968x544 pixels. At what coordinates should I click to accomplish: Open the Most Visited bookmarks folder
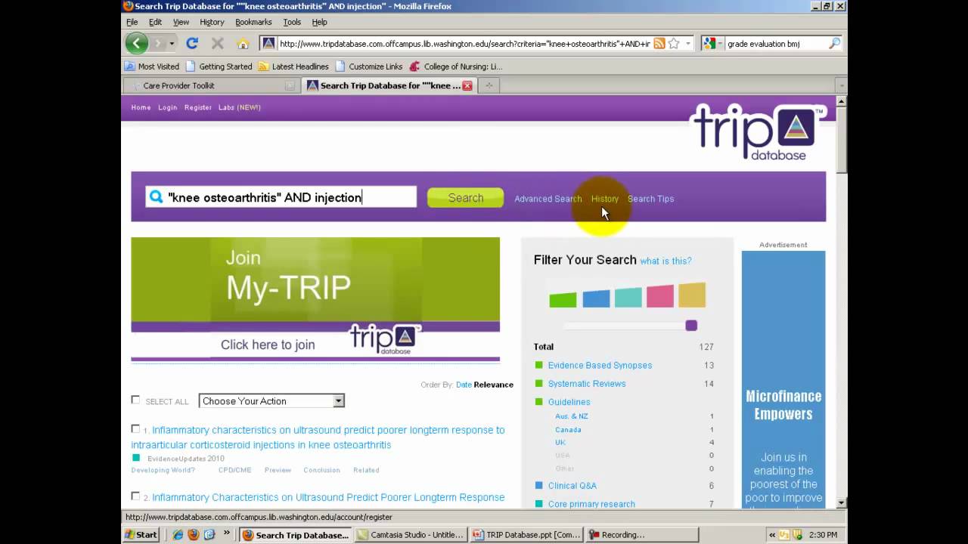tap(152, 66)
